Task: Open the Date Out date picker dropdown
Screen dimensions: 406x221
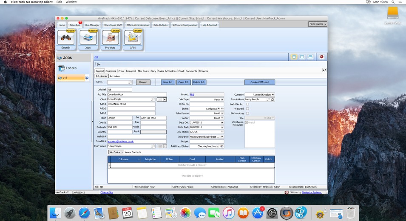Action: [x=222, y=123]
